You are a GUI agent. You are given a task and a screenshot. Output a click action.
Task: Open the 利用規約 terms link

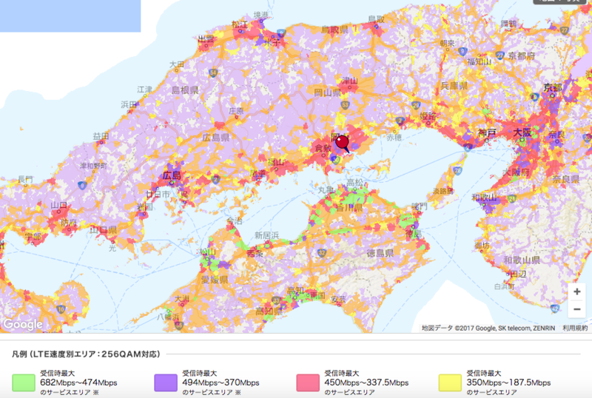(x=575, y=328)
